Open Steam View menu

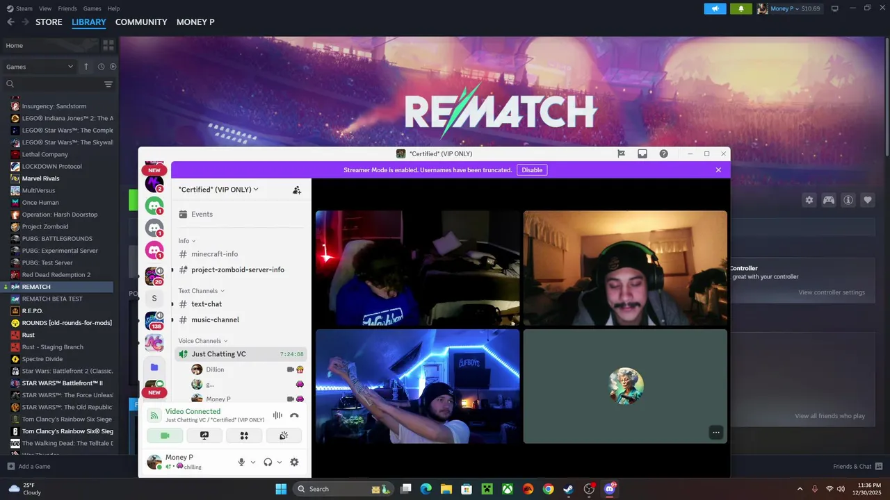(45, 8)
